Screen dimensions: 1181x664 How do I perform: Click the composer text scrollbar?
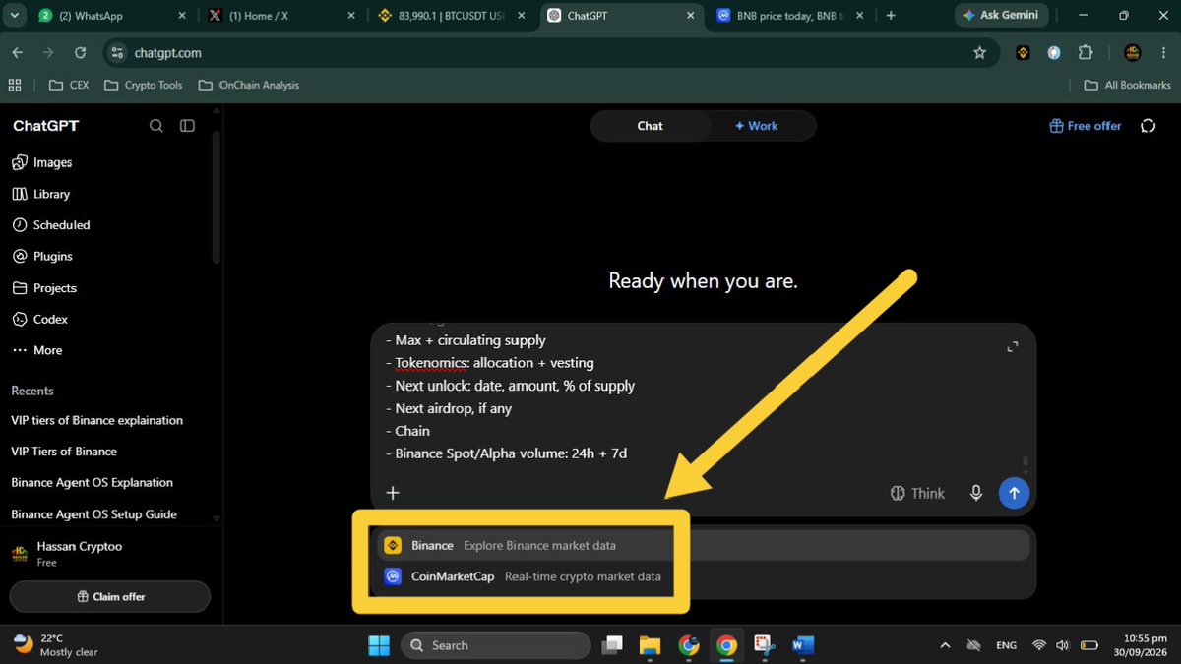1026,462
